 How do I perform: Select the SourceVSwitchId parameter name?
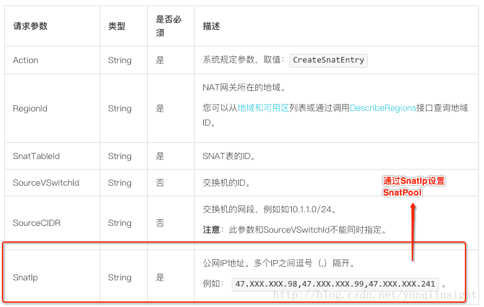point(46,183)
